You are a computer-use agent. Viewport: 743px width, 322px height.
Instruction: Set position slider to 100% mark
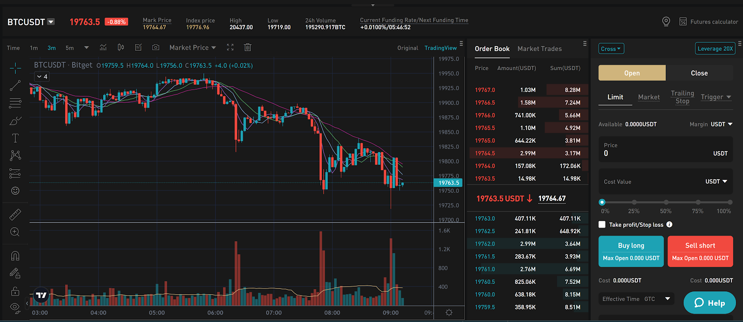pyautogui.click(x=730, y=202)
